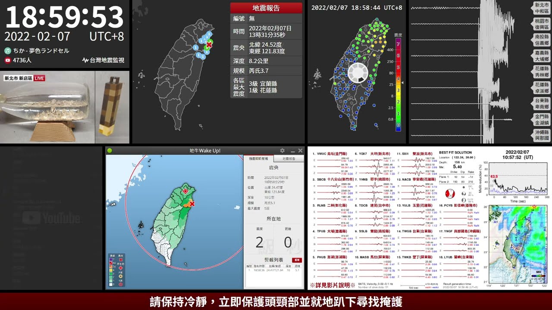Click the waveform icon beside 台灣地震監視
The height and width of the screenshot is (310, 552).
pos(85,60)
